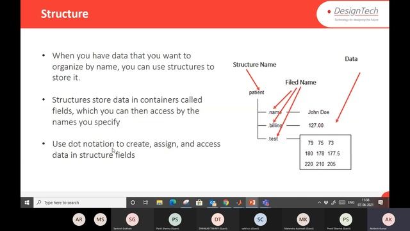This screenshot has width=410, height=231.
Task: Click the ENG language indicator
Action: pyautogui.click(x=351, y=203)
